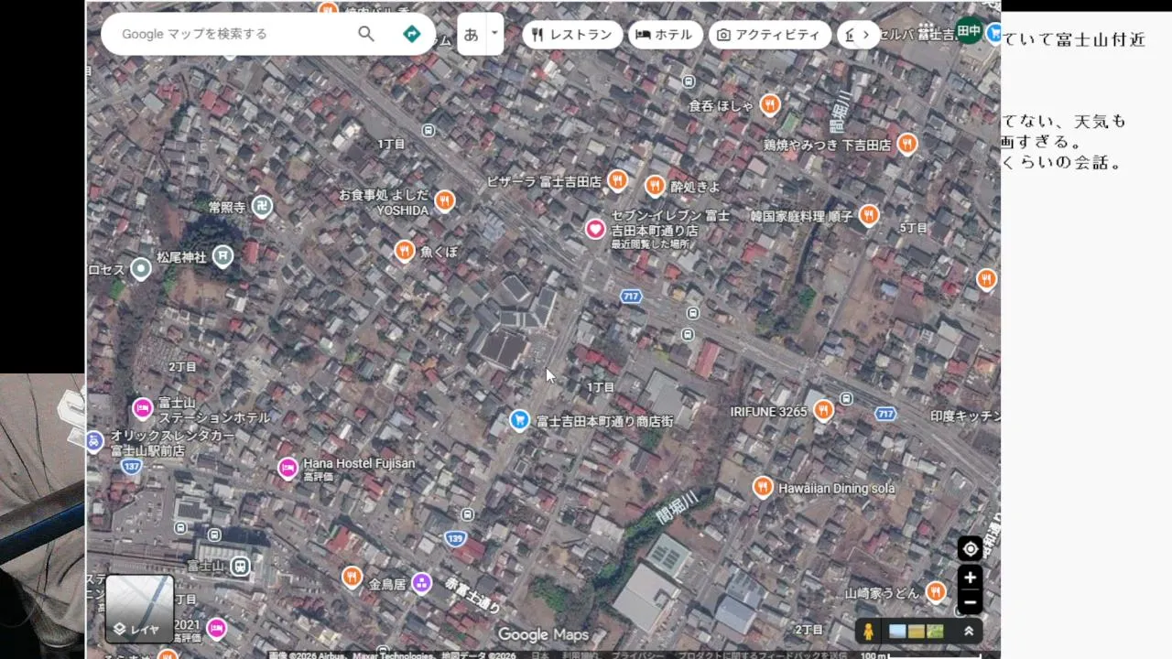Click the 富士山 train station marker

point(240,566)
